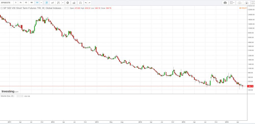Take a chart snapshot with camera icon
Screen dimensions: 255x124
(225, 3)
